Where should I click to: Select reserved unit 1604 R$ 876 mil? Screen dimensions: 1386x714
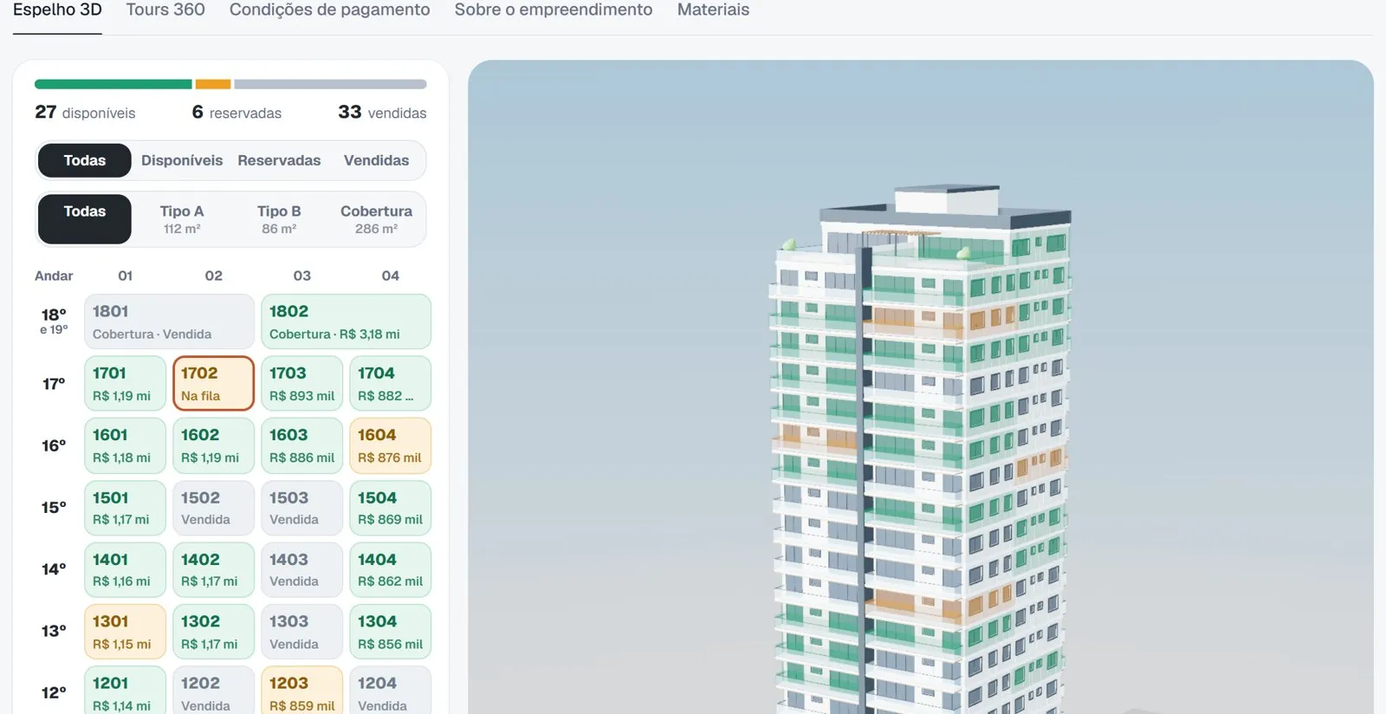(x=390, y=445)
